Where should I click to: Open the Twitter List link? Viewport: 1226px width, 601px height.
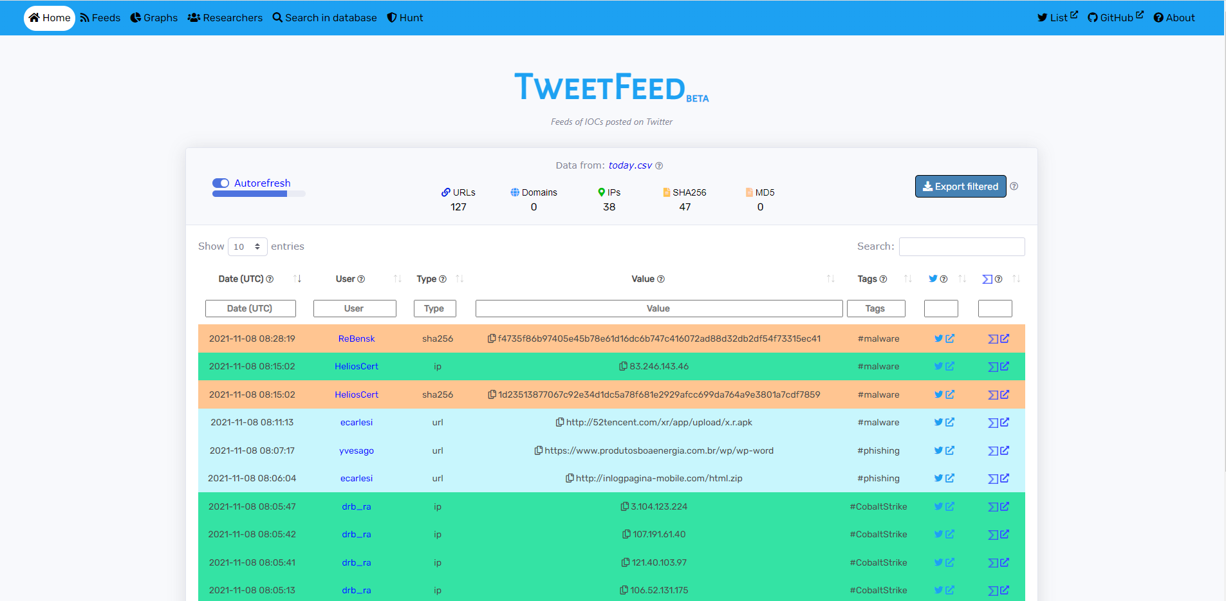[x=1057, y=17]
